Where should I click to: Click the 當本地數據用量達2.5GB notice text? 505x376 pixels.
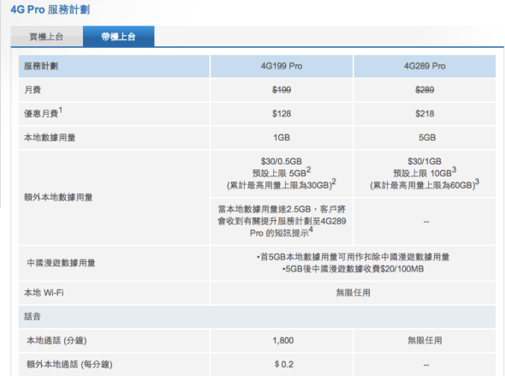[282, 221]
